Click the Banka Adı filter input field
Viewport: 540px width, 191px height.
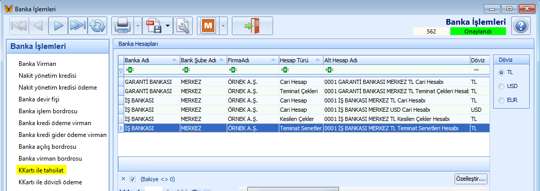[x=151, y=70]
